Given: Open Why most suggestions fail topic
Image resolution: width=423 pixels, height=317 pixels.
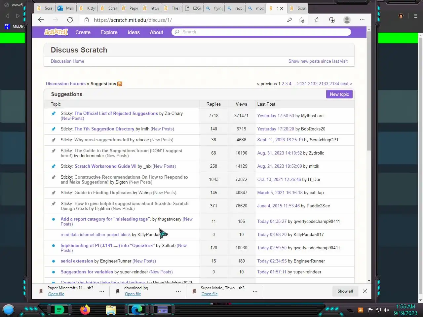Looking at the screenshot, I should coord(101,140).
